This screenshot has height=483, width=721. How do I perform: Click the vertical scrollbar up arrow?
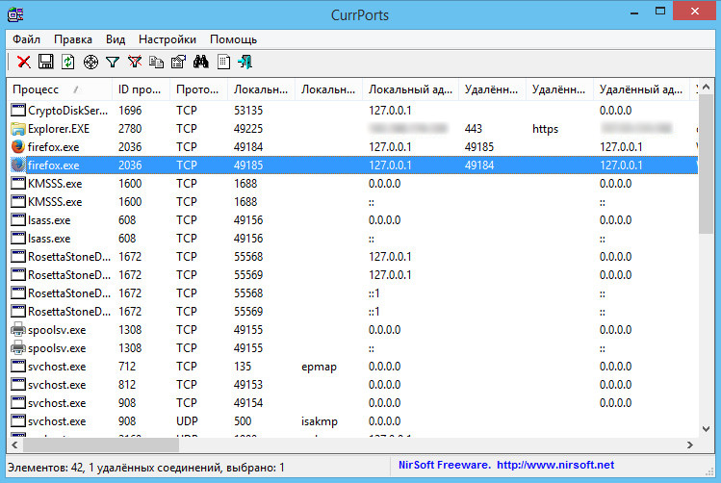(x=707, y=87)
